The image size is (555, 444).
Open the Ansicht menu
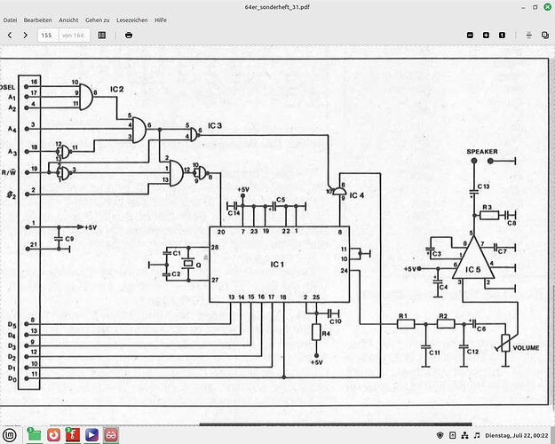tap(68, 19)
